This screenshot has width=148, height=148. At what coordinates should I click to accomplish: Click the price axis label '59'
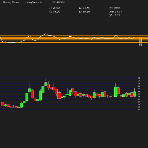coord(139,86)
